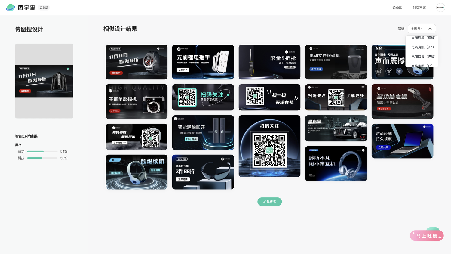This screenshot has width=451, height=254.
Task: Select 电商海报（竖版） size option
Action: (423, 57)
